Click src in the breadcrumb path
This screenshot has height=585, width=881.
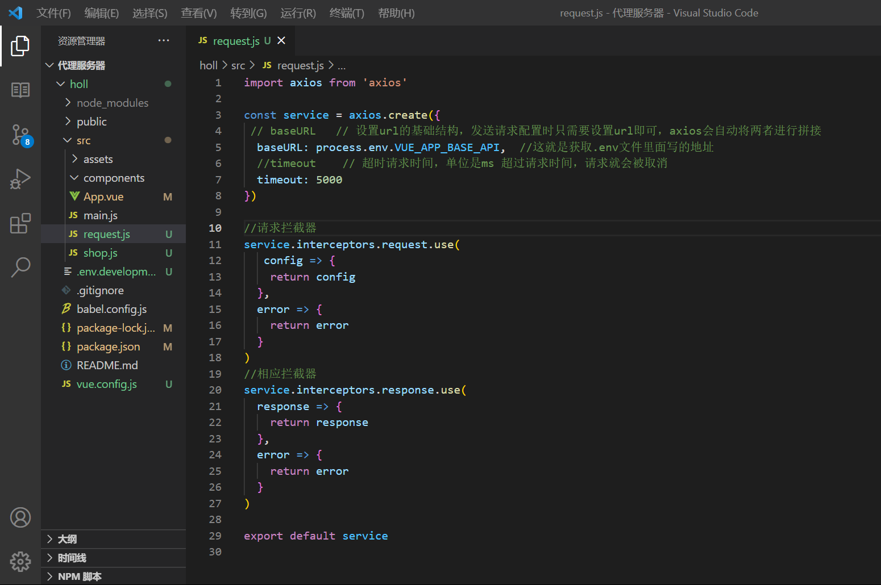(238, 65)
